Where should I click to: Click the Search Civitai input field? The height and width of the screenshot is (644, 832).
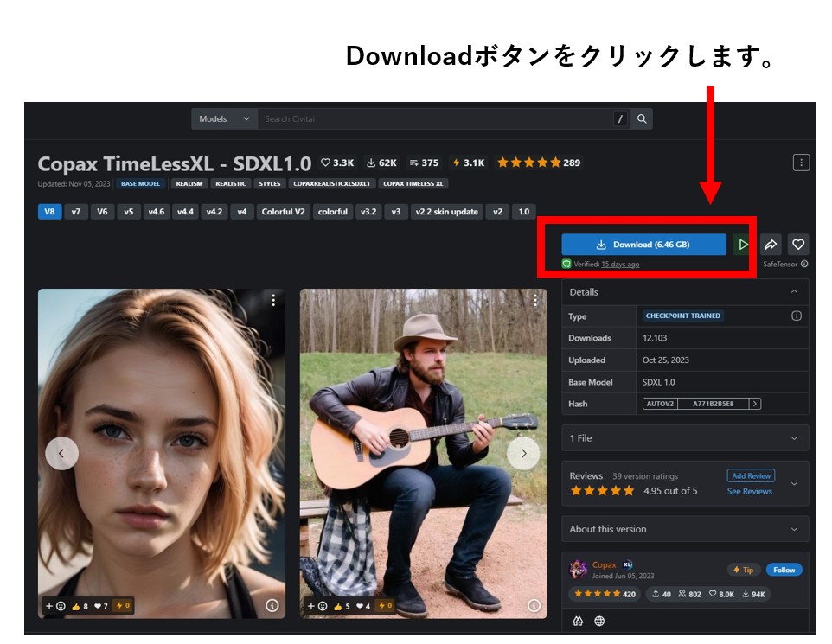(435, 118)
